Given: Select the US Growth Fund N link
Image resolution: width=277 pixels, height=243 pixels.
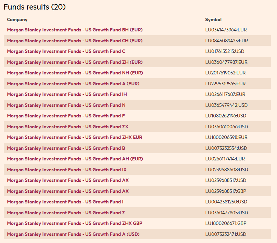Looking at the screenshot, I should pos(66,105).
